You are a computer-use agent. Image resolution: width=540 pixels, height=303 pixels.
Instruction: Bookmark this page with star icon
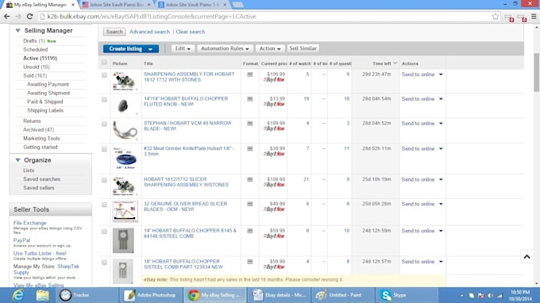click(496, 16)
